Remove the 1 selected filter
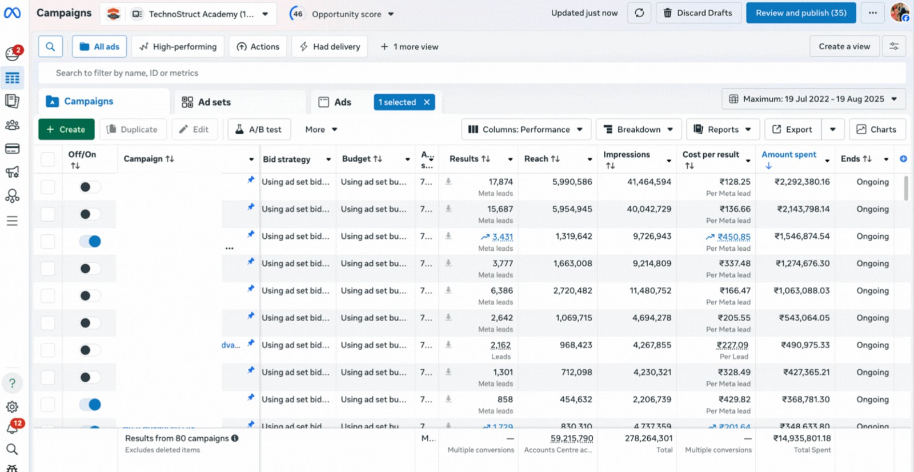The image size is (914, 472). click(427, 102)
